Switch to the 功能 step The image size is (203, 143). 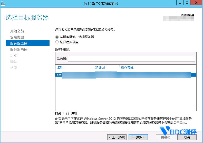pos(14,55)
